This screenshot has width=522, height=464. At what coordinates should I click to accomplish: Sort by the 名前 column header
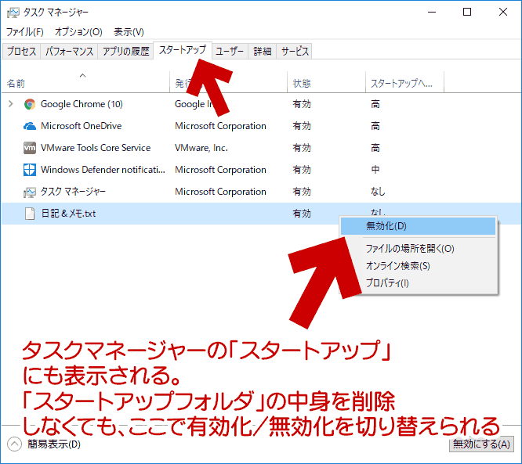(x=16, y=83)
